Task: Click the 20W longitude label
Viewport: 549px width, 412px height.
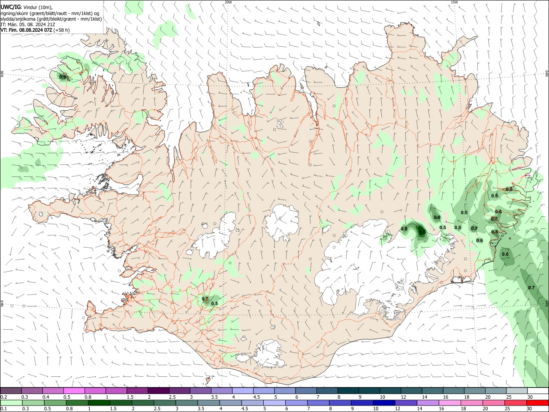Action: pos(228,2)
